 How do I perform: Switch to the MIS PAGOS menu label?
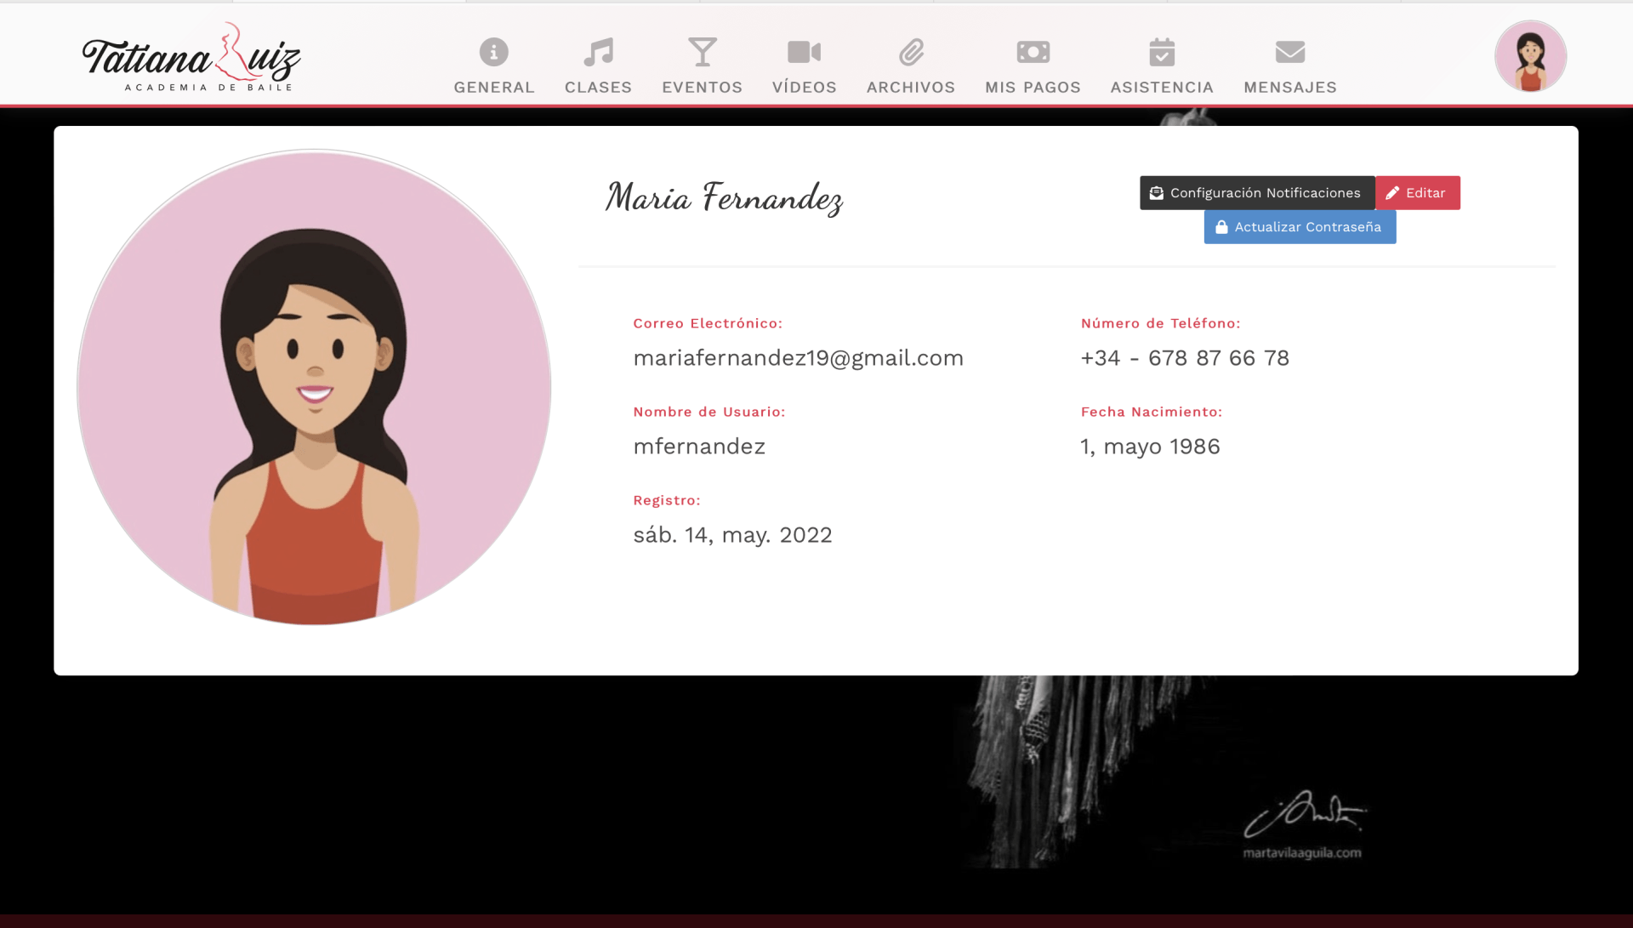tap(1033, 88)
